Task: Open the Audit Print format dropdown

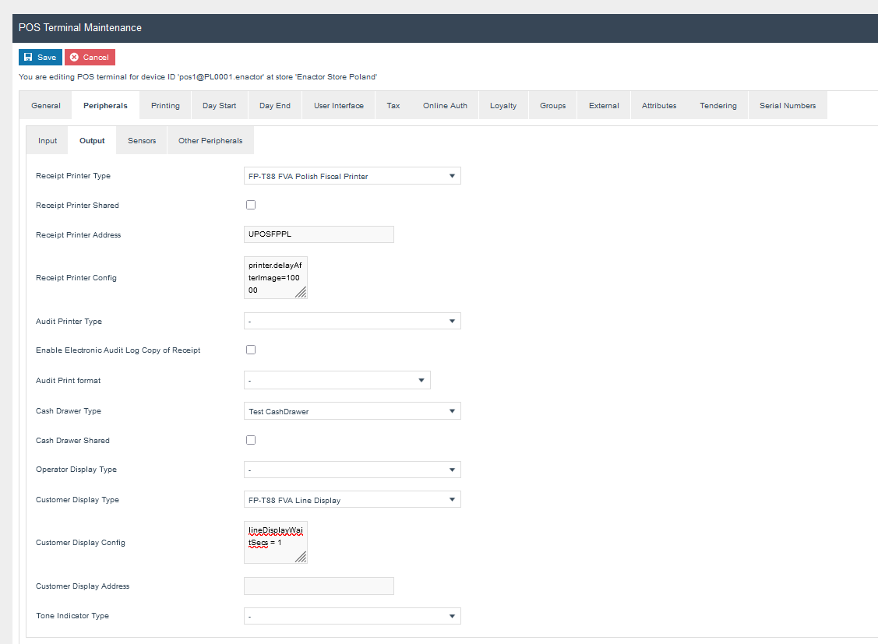Action: point(337,380)
